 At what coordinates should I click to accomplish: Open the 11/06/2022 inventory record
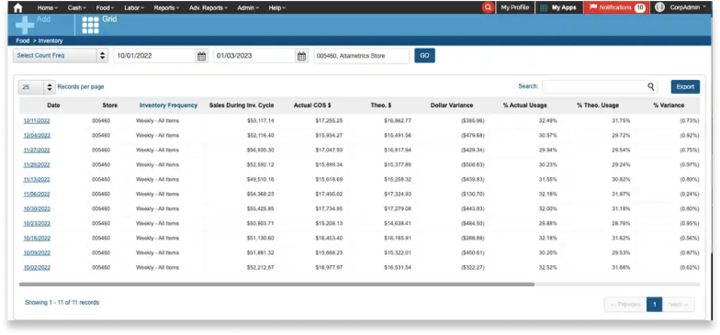point(37,195)
